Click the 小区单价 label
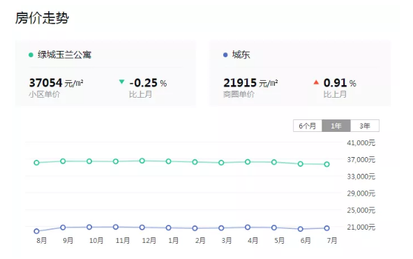Image resolution: width=413 pixels, height=259 pixels. tap(45, 94)
